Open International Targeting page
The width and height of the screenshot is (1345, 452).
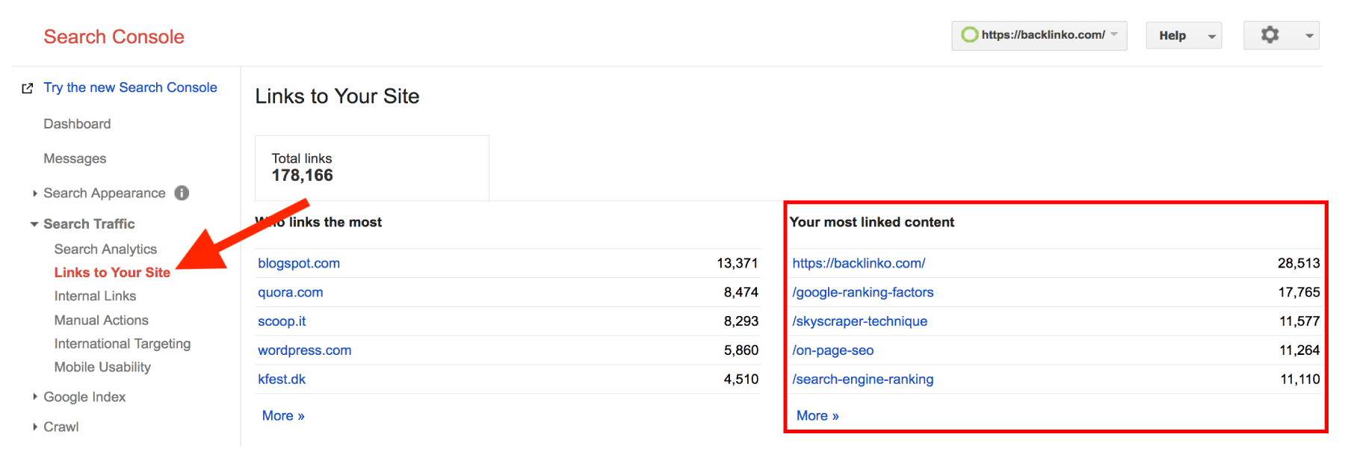[x=122, y=344]
